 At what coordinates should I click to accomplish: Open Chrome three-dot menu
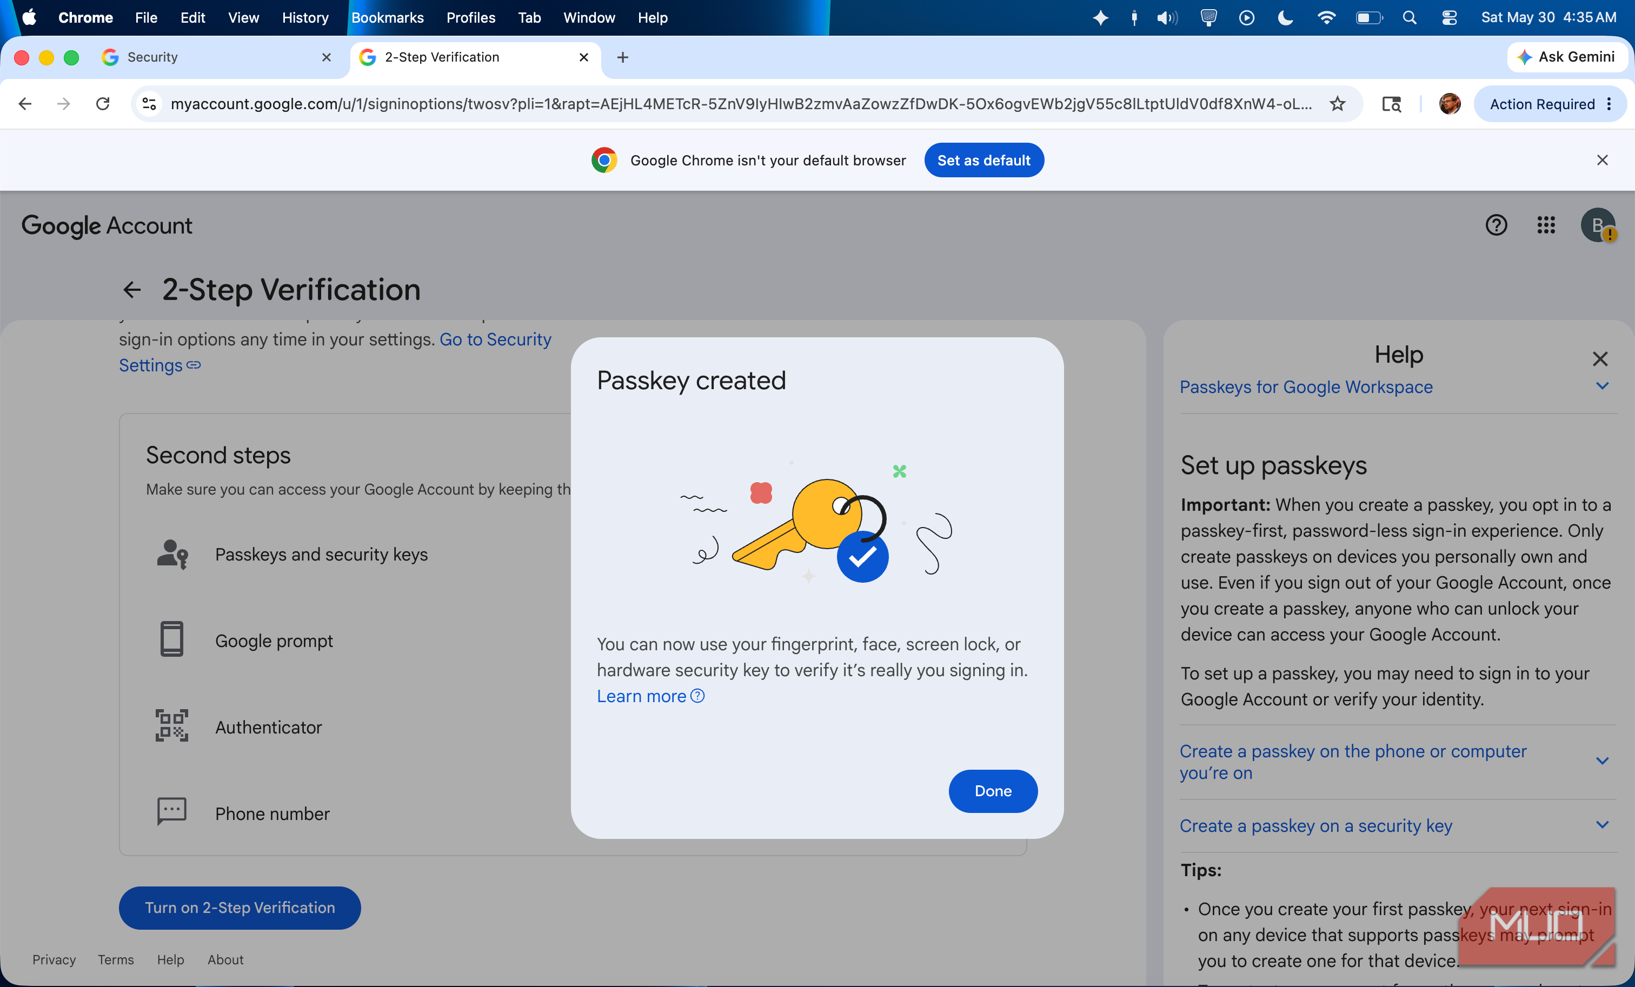click(x=1609, y=104)
